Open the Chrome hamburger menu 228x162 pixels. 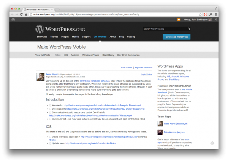pyautogui.click(x=216, y=14)
